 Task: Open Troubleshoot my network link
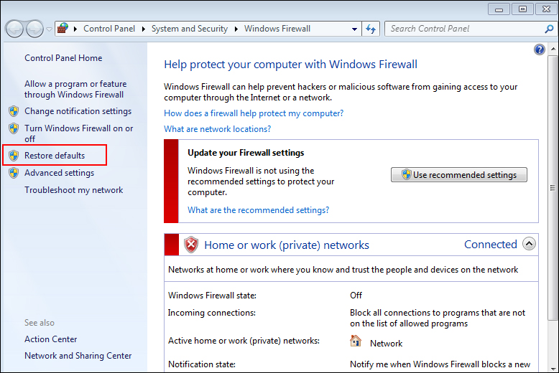73,190
